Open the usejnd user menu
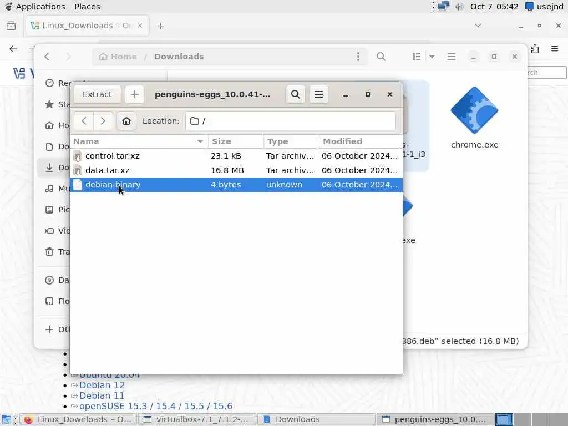 pos(545,7)
